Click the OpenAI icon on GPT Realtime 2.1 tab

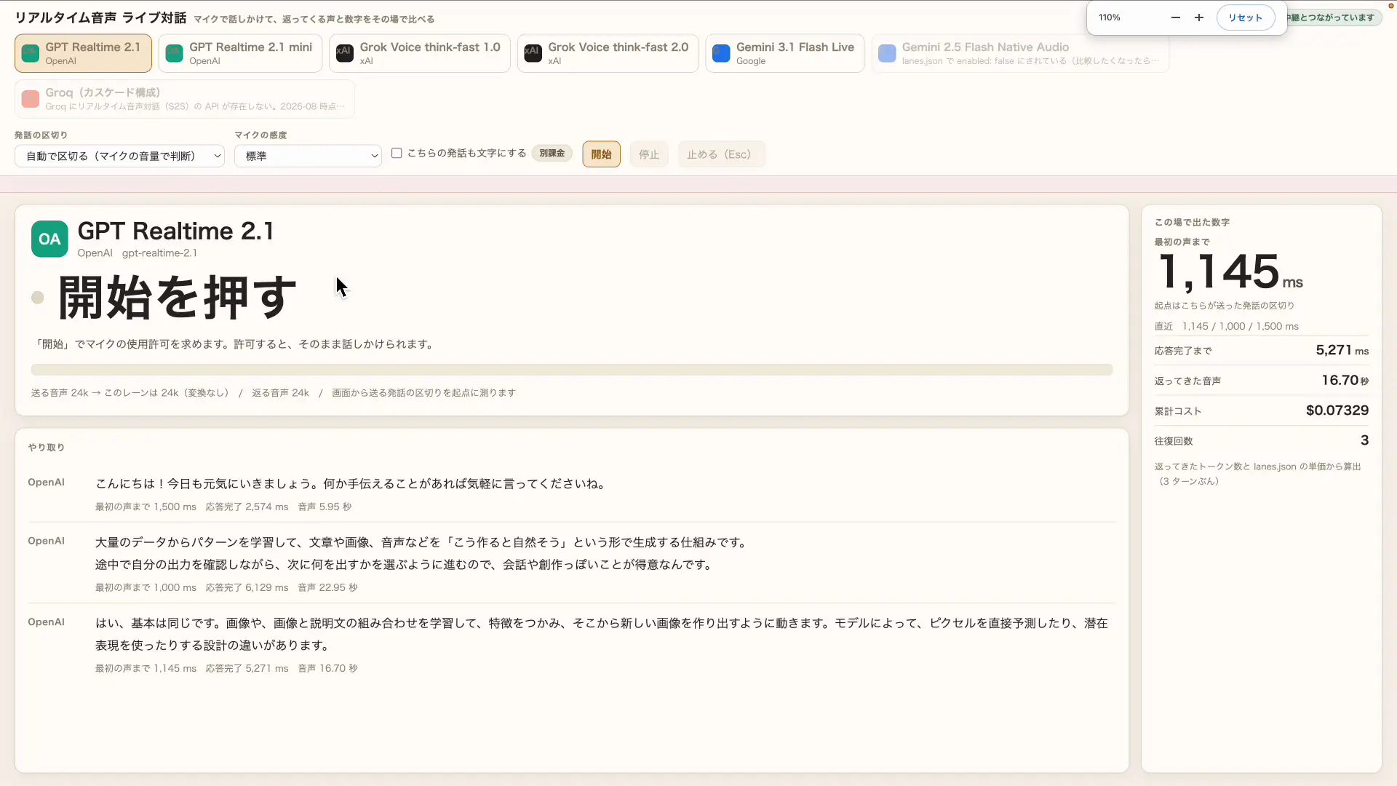(x=31, y=53)
